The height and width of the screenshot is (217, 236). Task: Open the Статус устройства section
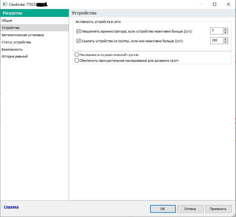coord(16,42)
